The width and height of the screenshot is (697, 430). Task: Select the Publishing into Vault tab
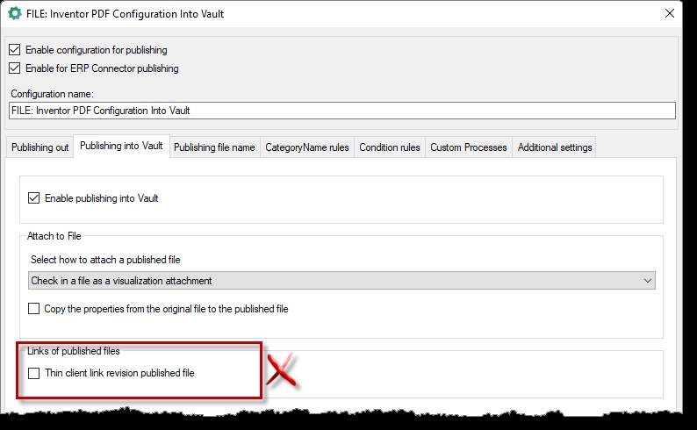pyautogui.click(x=121, y=147)
